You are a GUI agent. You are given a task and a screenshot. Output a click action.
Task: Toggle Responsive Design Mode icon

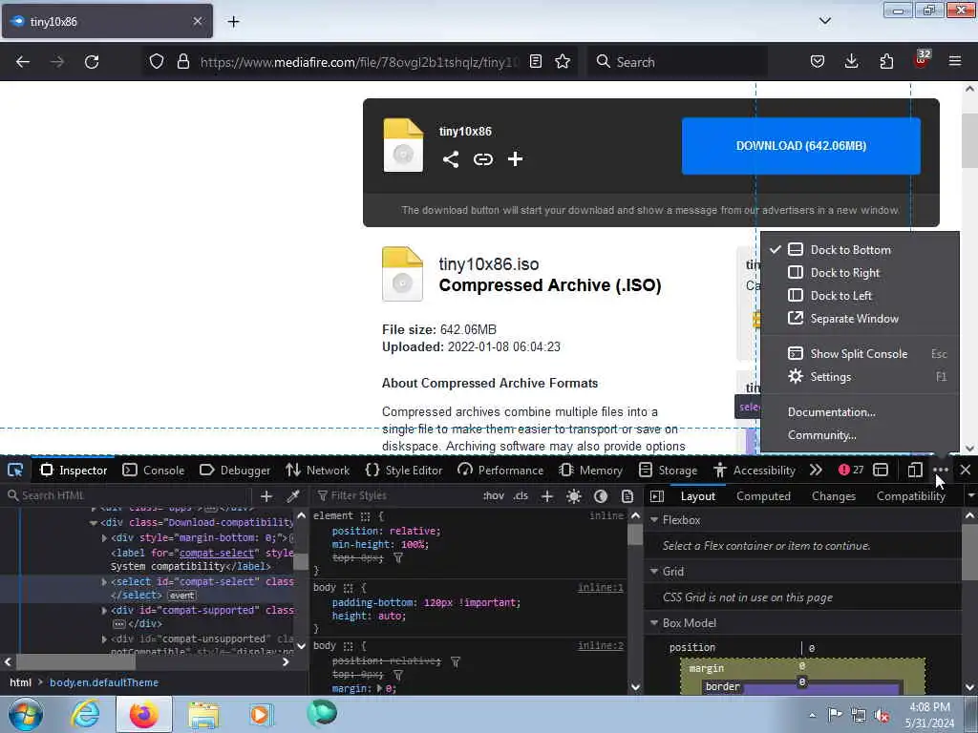coord(914,470)
